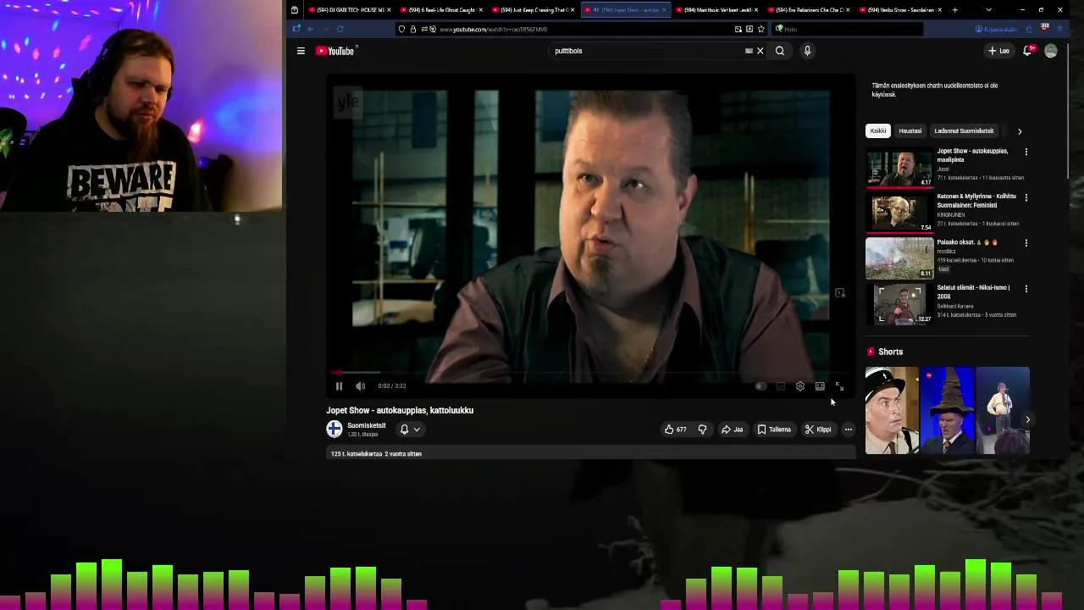Open YouTube notifications bell in header
1084x610 pixels.
[x=1027, y=51]
